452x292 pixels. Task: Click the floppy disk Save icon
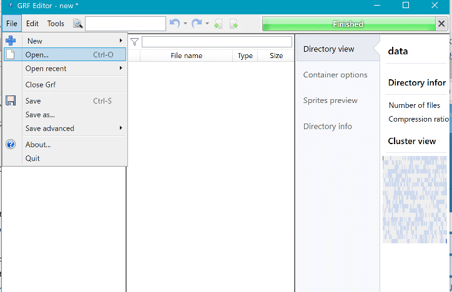tap(11, 100)
